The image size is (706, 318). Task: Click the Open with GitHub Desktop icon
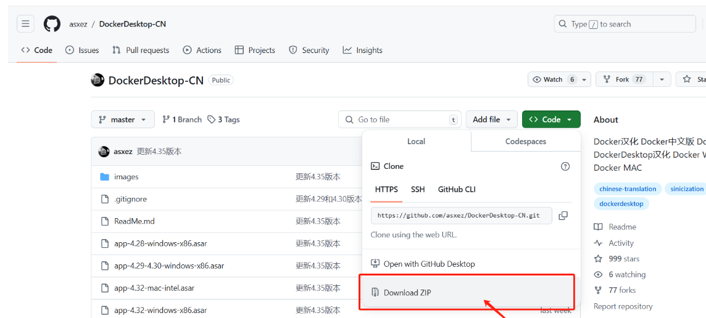click(375, 264)
